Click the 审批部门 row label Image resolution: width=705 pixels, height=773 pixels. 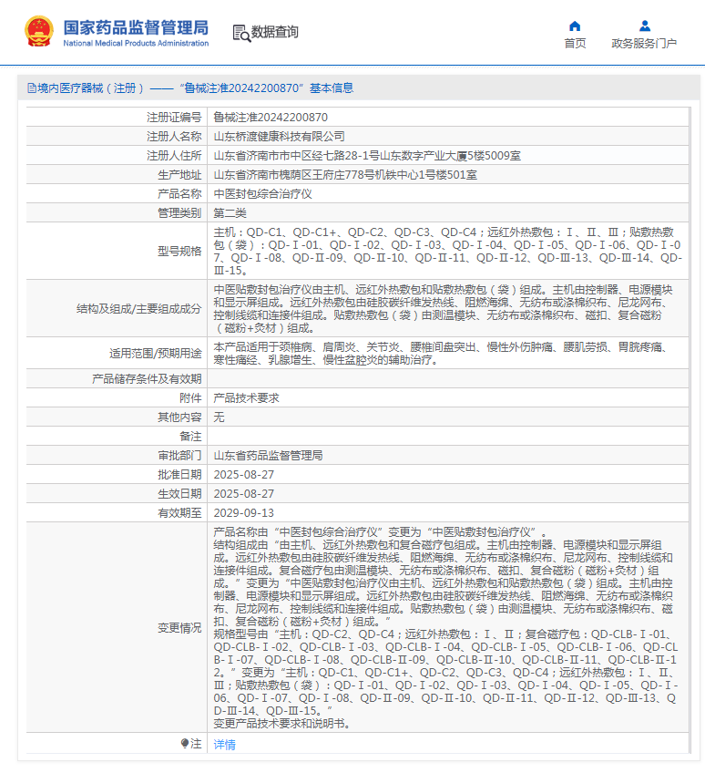[179, 456]
